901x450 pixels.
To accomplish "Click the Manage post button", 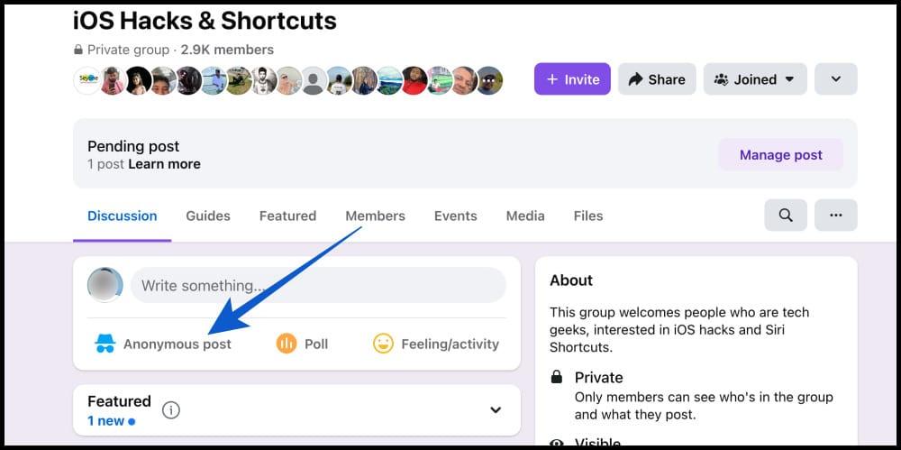I will tap(780, 155).
